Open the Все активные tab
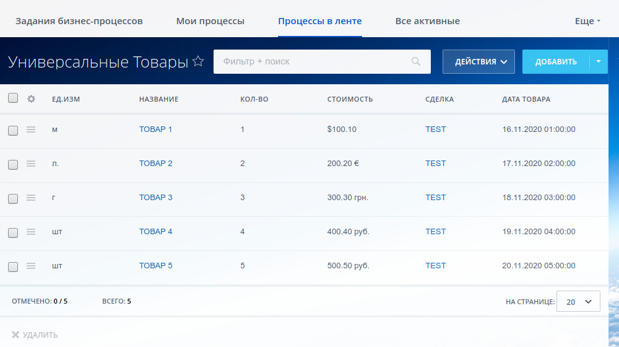 point(427,21)
